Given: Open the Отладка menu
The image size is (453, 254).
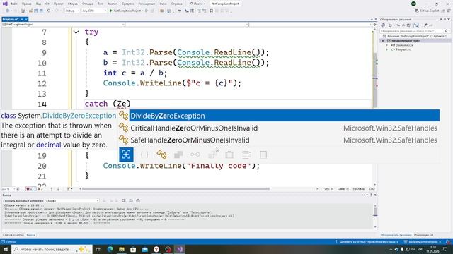Looking at the screenshot, I should click(87, 4).
